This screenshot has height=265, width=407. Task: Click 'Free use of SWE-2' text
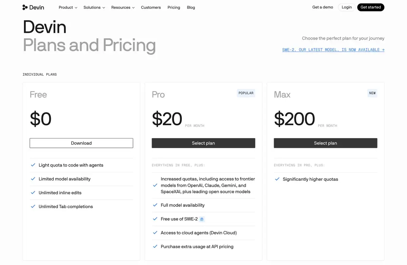coord(179,219)
